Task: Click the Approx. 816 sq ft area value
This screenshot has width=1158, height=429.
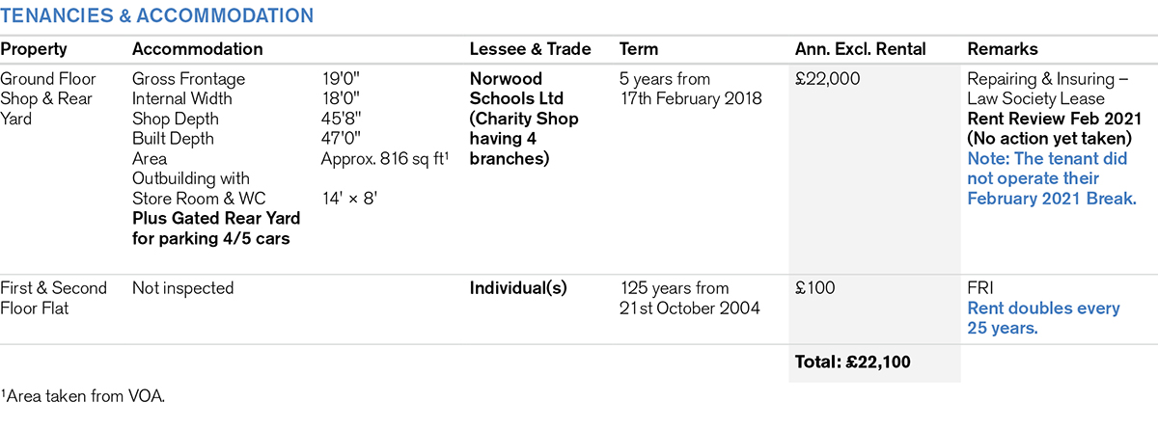Action: [382, 159]
